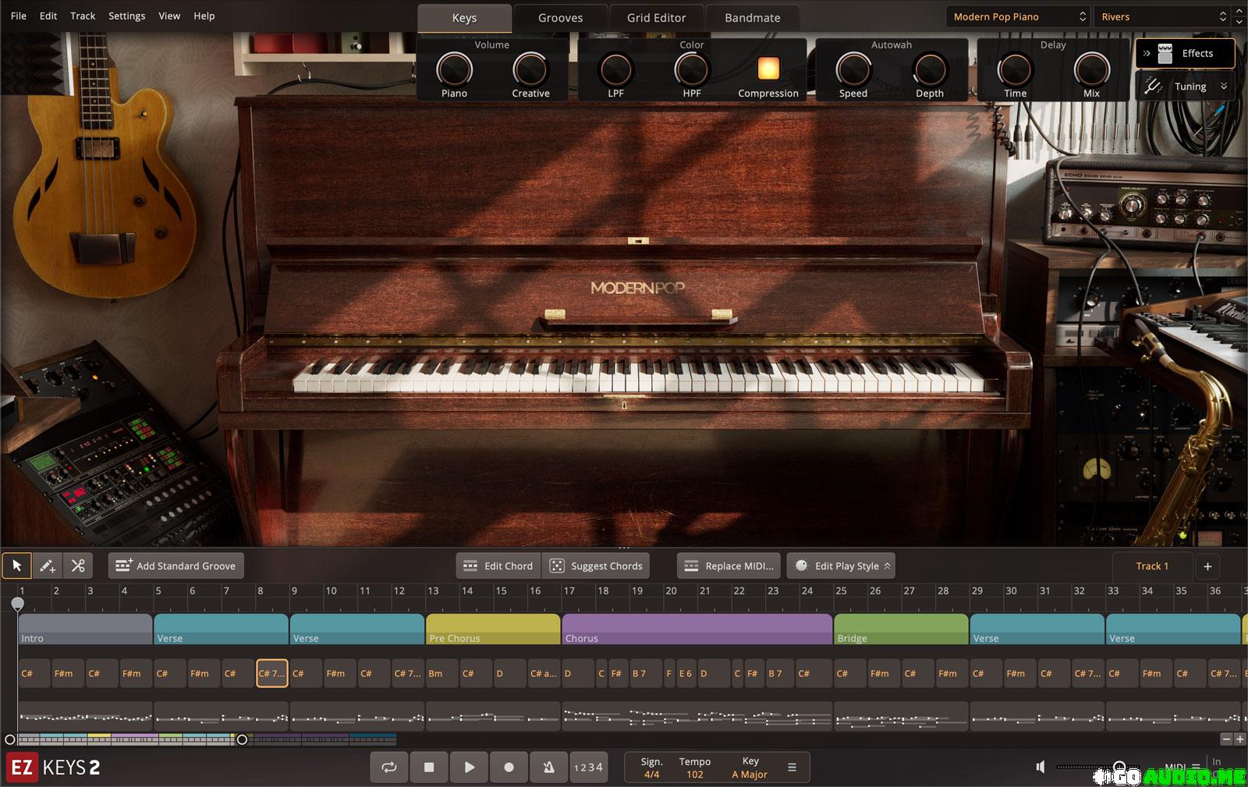1248x787 pixels.
Task: Select the highlighted C# 7 chord block
Action: click(x=272, y=673)
